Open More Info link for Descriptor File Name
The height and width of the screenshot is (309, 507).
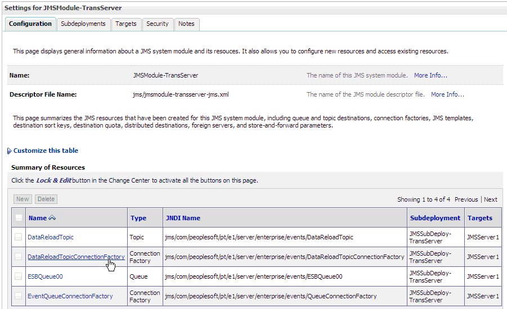click(447, 94)
